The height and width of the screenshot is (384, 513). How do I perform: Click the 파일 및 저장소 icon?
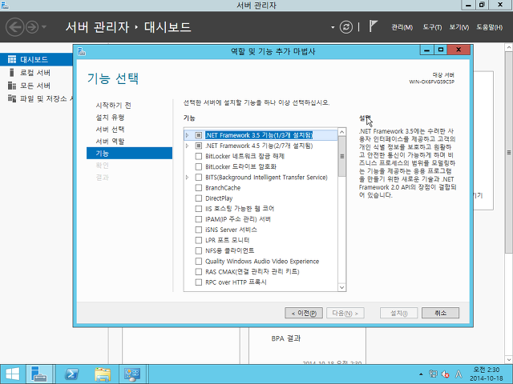(x=12, y=98)
